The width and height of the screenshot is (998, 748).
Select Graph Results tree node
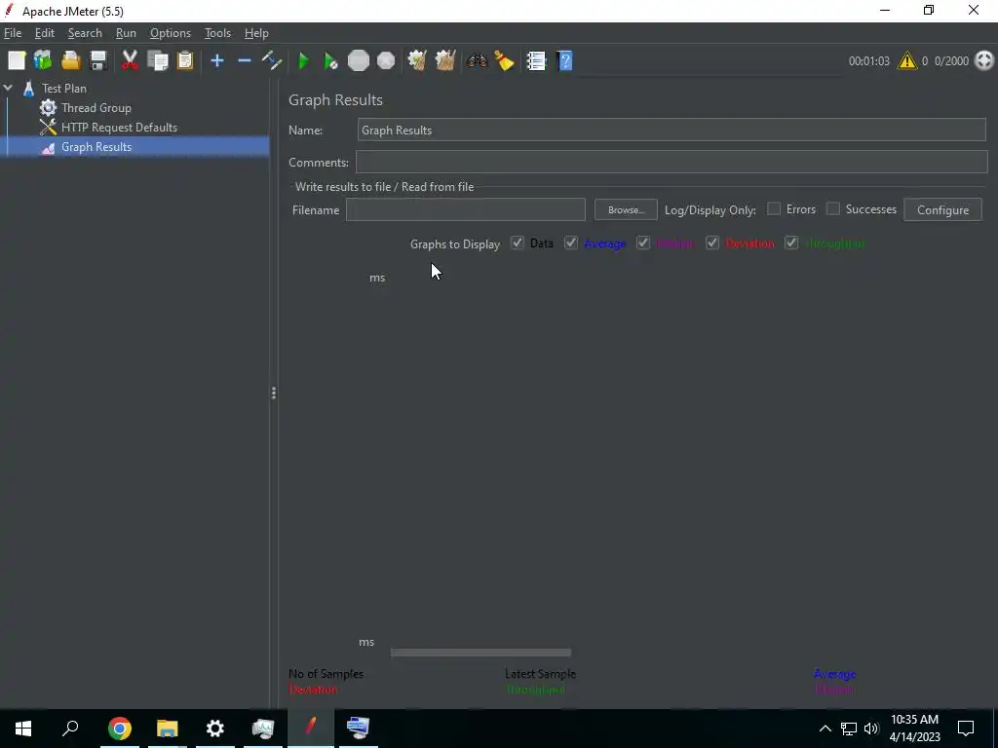(x=96, y=147)
